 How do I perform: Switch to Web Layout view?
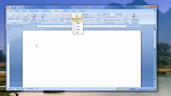pos(123,89)
